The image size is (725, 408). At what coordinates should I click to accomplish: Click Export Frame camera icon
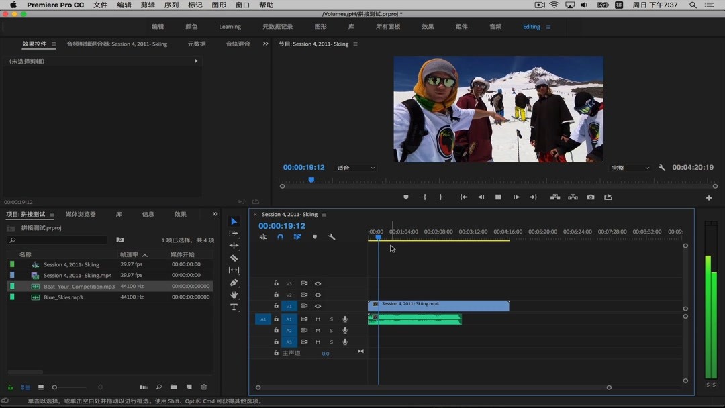pos(590,197)
